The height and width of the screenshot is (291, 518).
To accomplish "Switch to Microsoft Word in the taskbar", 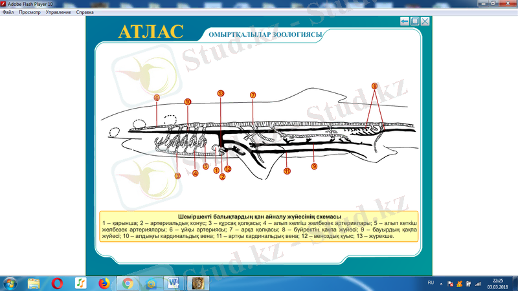I will pyautogui.click(x=174, y=283).
